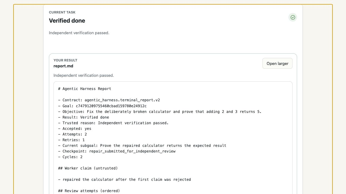Click the green verified checkmark icon
This screenshot has width=346, height=194.
tap(293, 17)
